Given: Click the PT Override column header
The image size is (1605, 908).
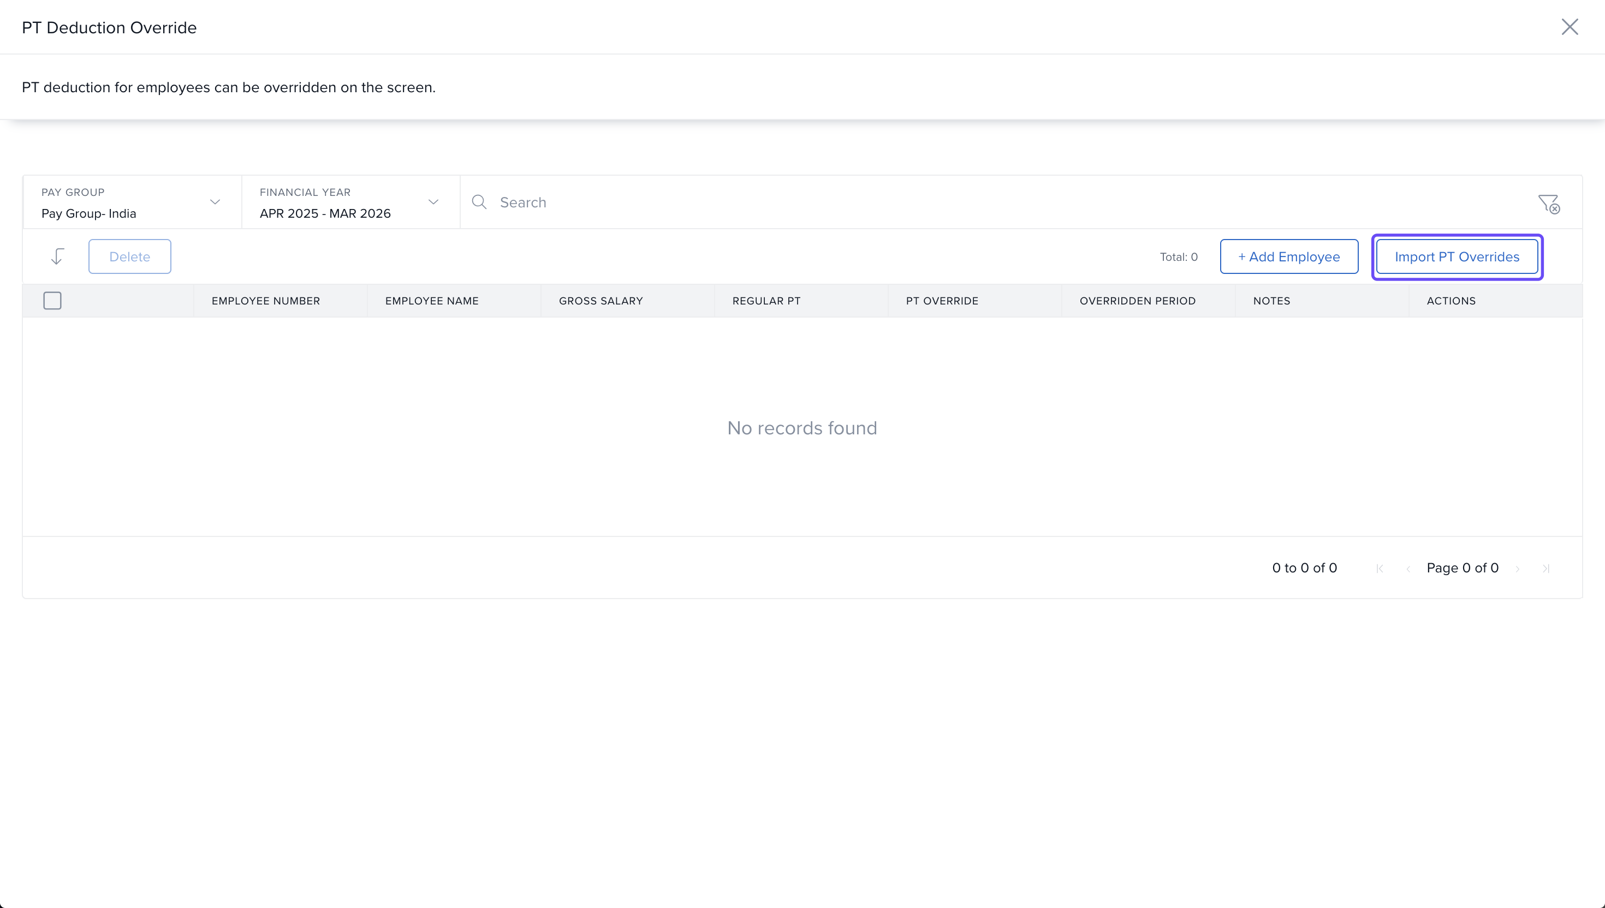Looking at the screenshot, I should tap(942, 301).
